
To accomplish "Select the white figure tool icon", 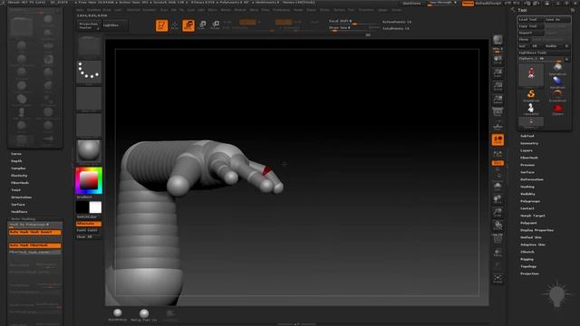I will (531, 109).
